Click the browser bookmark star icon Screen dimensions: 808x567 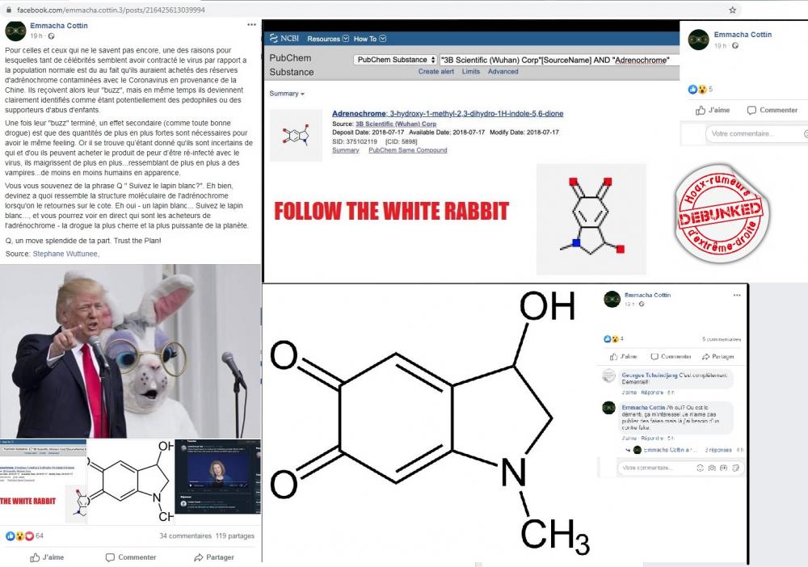(x=732, y=10)
